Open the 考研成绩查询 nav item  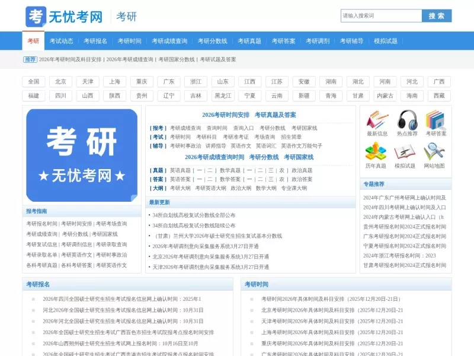(x=169, y=41)
